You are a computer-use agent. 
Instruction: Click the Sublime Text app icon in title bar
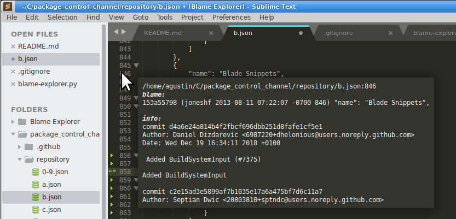tap(9, 6)
